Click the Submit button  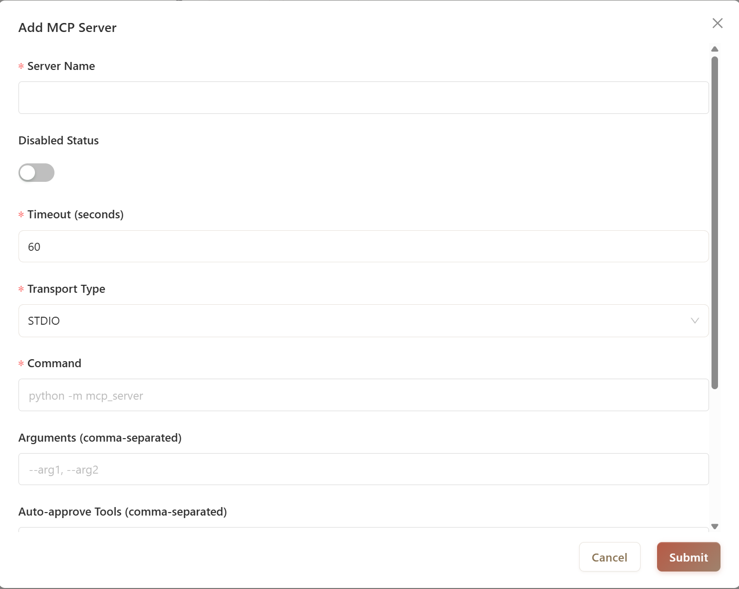coord(689,557)
